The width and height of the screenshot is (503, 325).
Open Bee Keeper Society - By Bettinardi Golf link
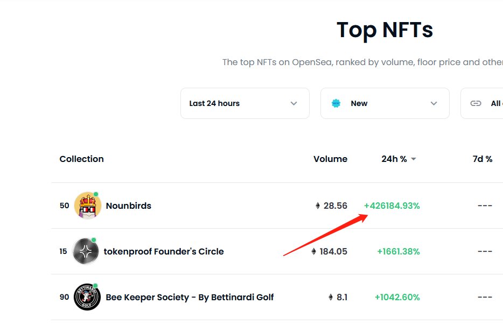tap(190, 298)
